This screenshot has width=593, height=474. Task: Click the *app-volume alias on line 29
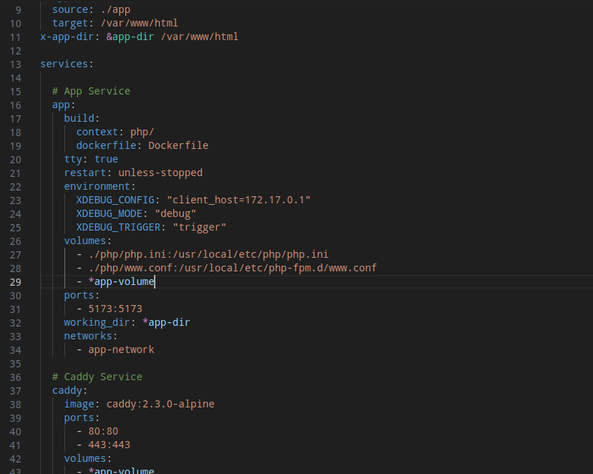pyautogui.click(x=121, y=281)
